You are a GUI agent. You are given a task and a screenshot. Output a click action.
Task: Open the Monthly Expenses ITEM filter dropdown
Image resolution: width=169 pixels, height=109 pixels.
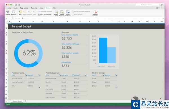(60, 75)
